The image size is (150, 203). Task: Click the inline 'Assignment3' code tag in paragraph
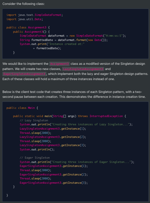pyautogui.click(x=59, y=64)
